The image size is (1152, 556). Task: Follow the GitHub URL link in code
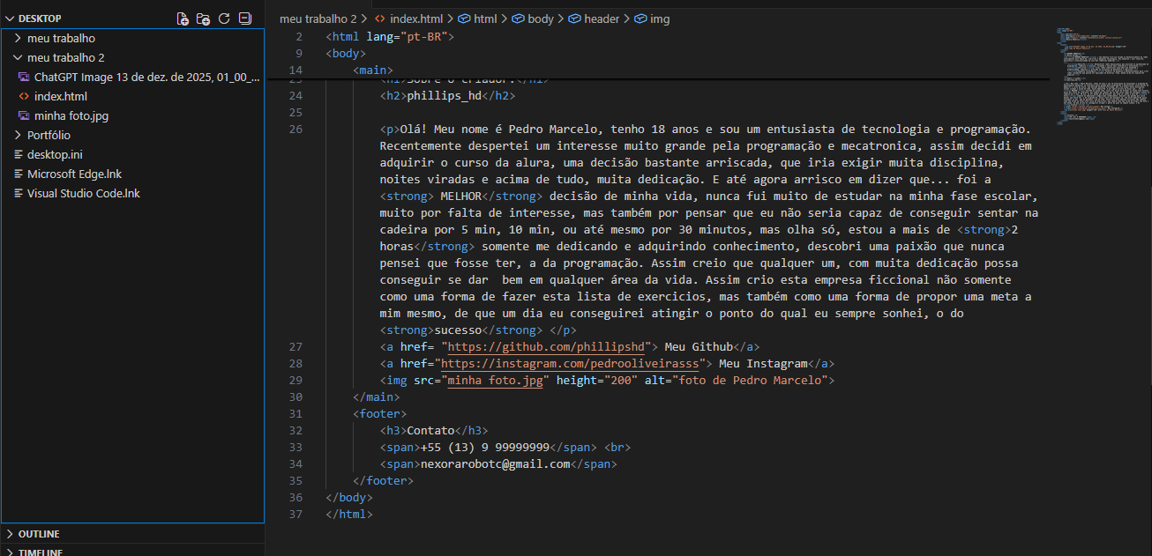[549, 346]
